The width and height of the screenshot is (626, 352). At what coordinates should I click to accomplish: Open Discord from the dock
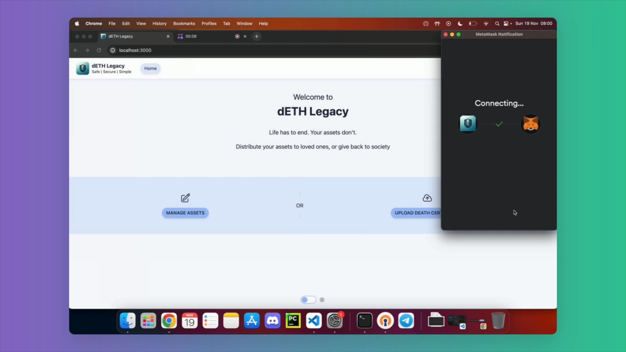coord(273,321)
